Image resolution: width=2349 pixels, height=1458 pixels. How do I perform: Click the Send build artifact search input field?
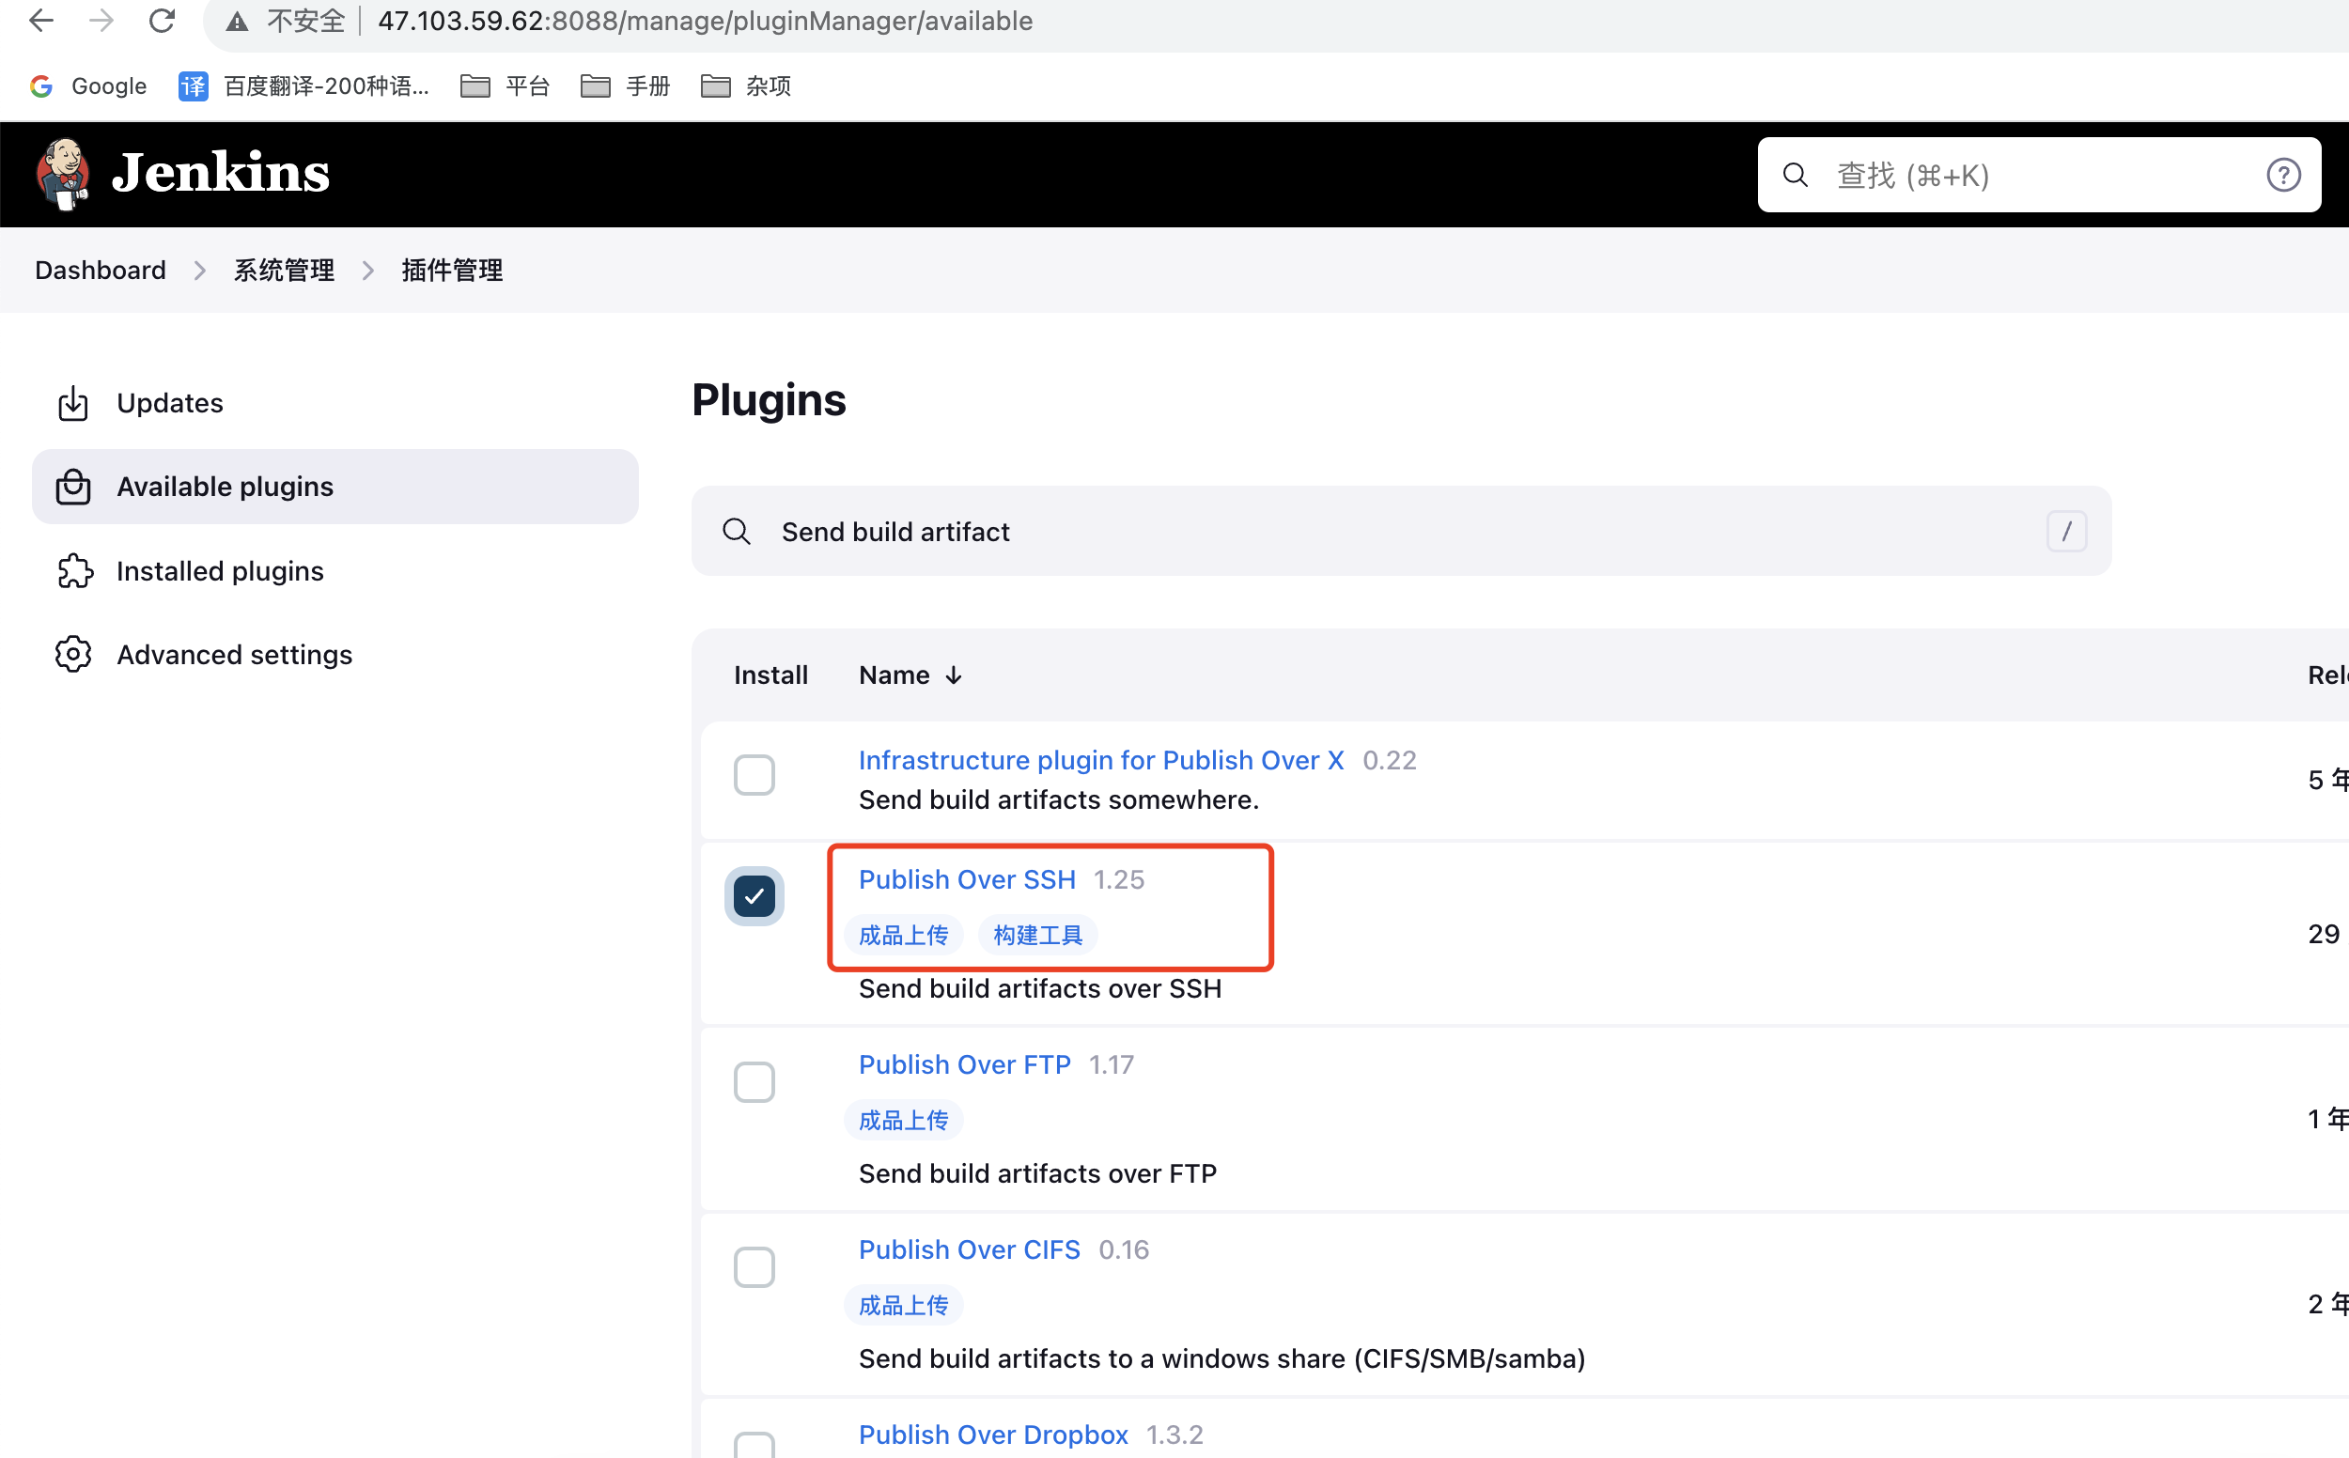1402,533
